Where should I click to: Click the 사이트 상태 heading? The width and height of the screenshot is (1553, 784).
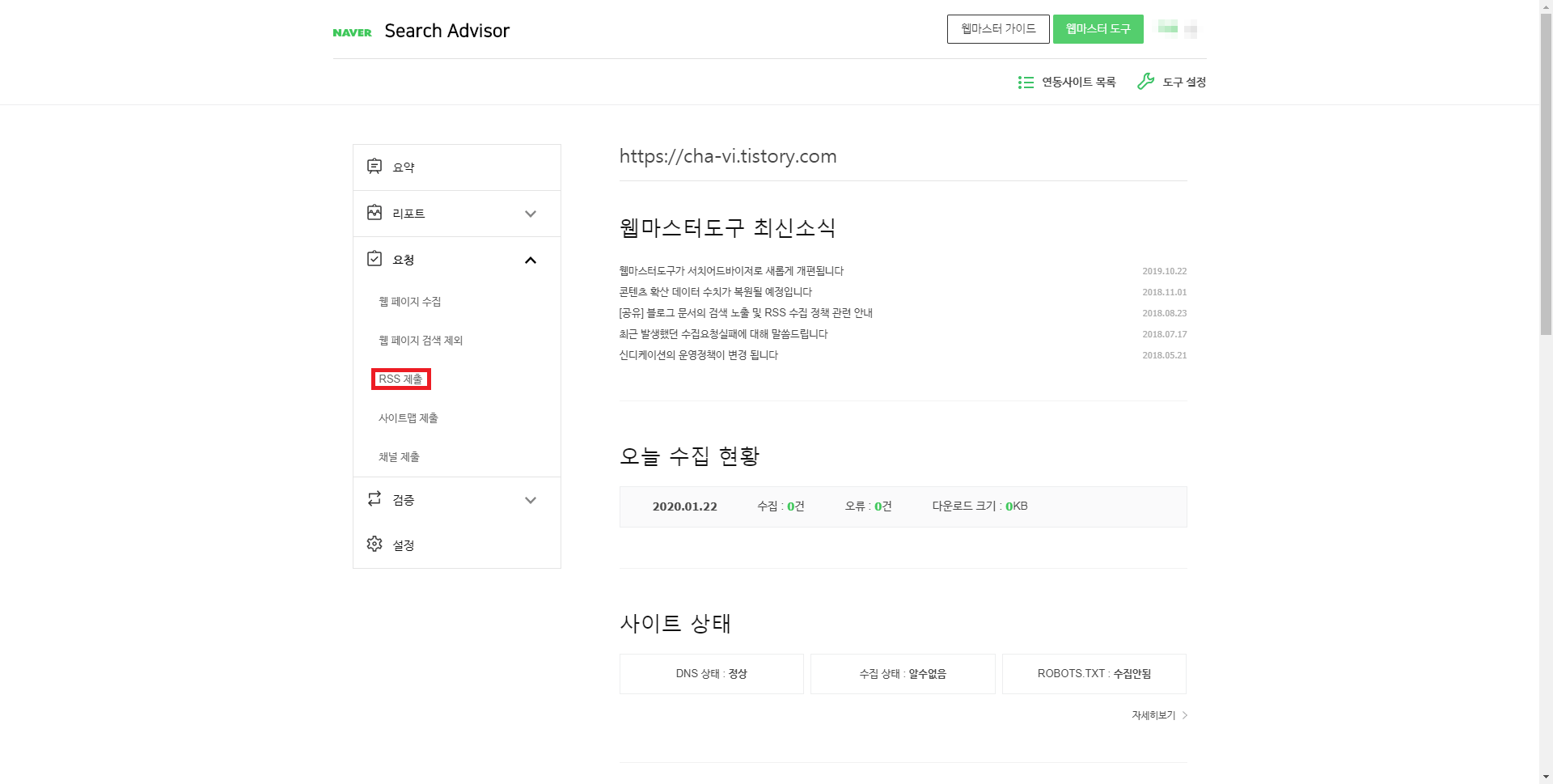(x=675, y=624)
